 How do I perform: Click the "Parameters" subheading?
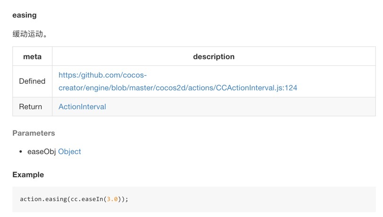coord(34,133)
